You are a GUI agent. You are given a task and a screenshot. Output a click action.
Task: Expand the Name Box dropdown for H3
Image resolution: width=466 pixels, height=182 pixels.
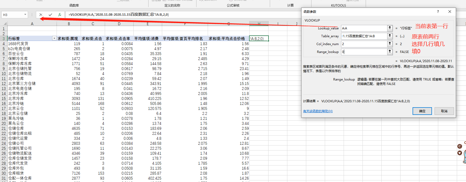[x=25, y=15]
